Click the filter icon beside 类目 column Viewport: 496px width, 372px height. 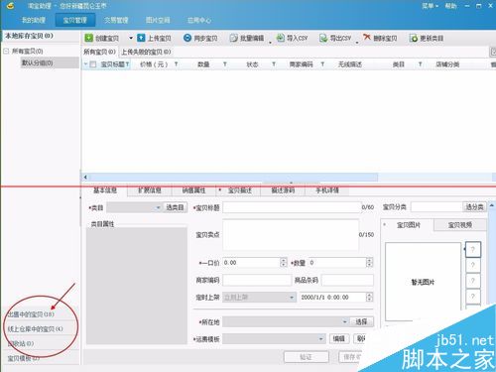421,64
